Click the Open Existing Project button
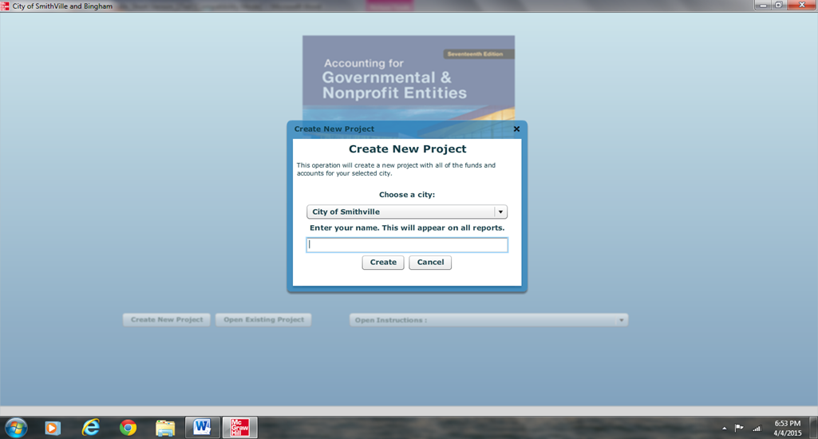This screenshot has width=818, height=439. pyautogui.click(x=263, y=320)
